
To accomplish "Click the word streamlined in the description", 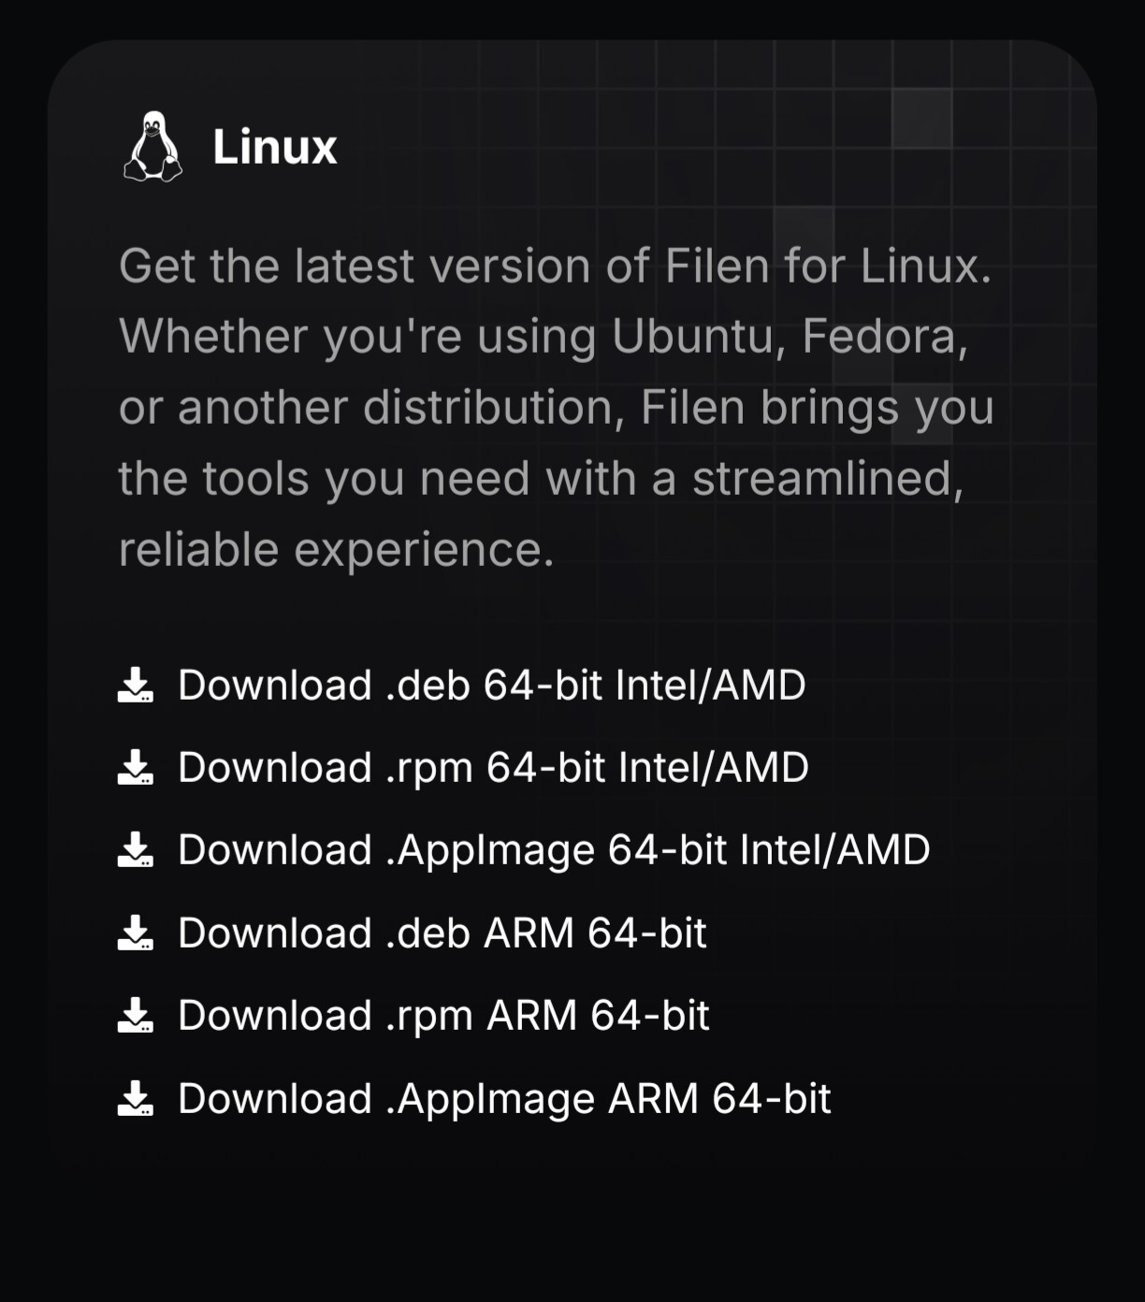I will 826,478.
